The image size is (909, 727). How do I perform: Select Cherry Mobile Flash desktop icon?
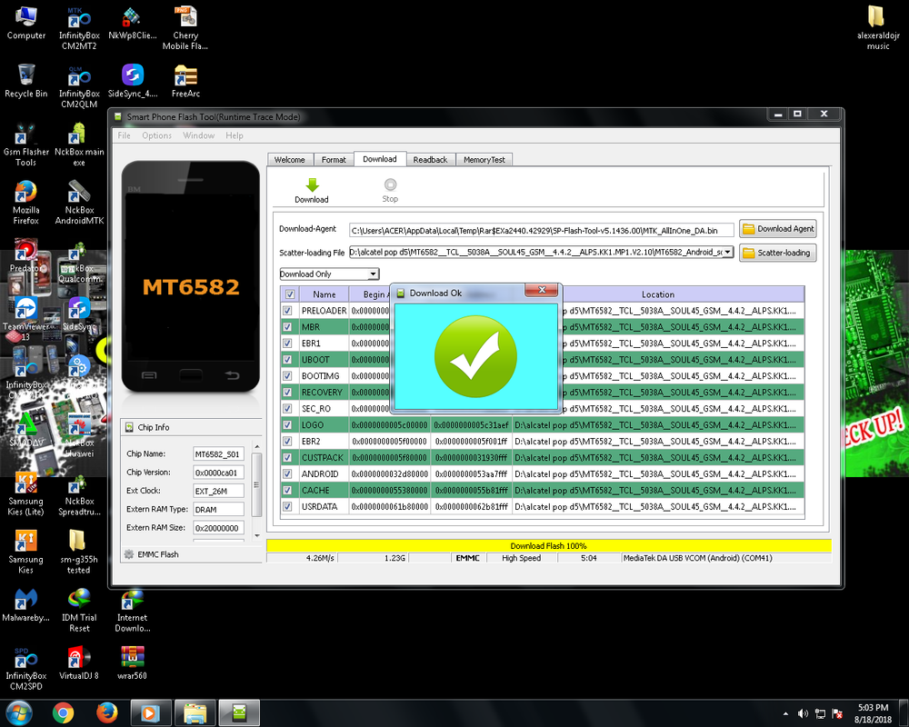coord(185,29)
